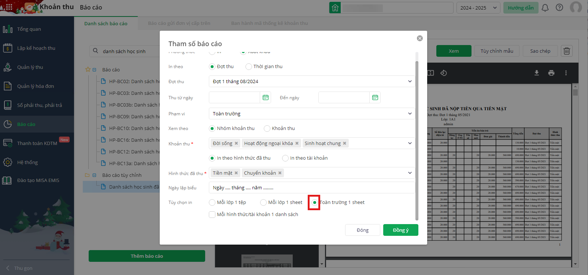Click the favorite star beside Báo cáo folder

tap(88, 69)
